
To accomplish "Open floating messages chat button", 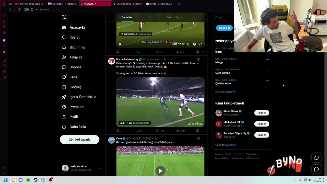I will [x=316, y=169].
